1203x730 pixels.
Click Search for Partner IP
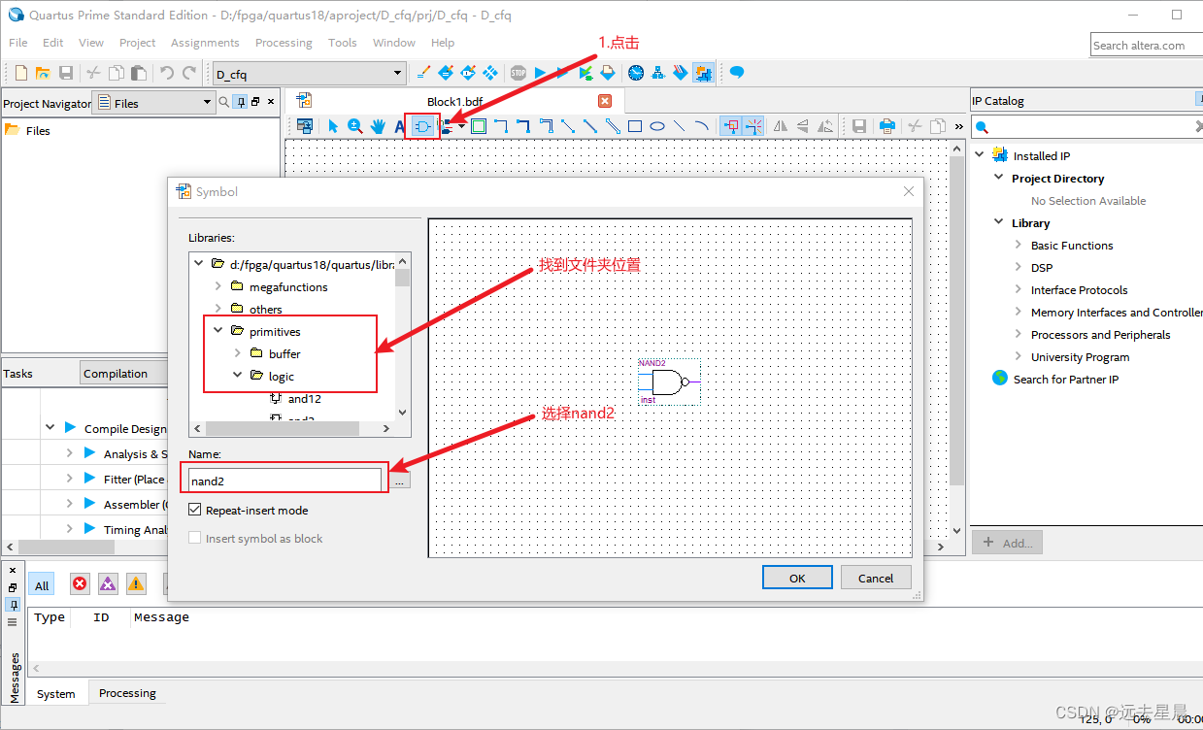(x=1065, y=380)
